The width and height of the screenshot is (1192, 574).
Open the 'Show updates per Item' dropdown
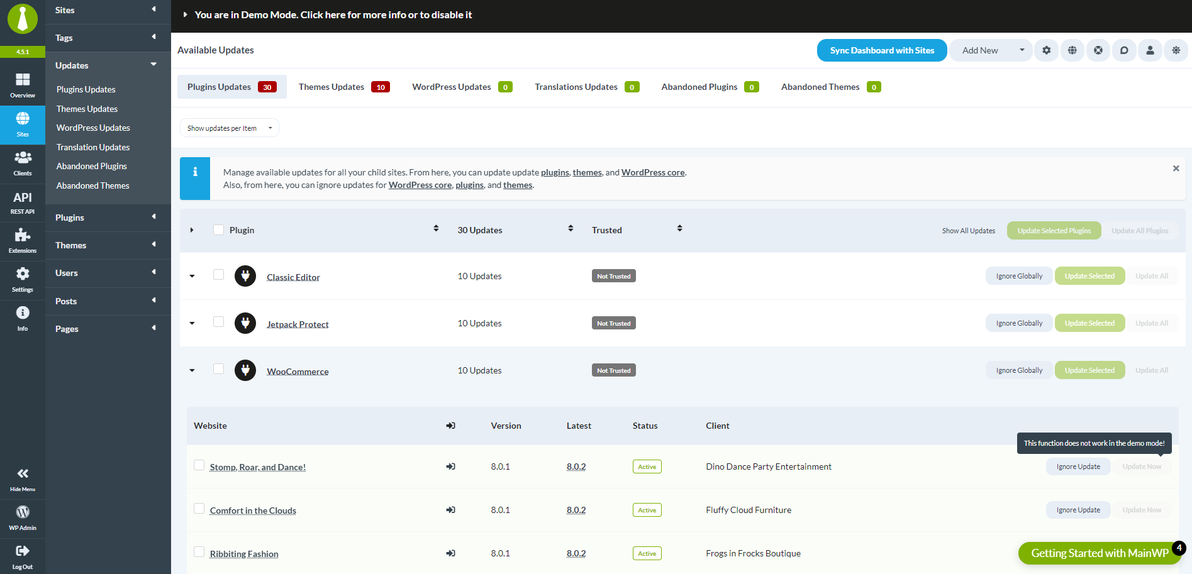[x=230, y=128]
